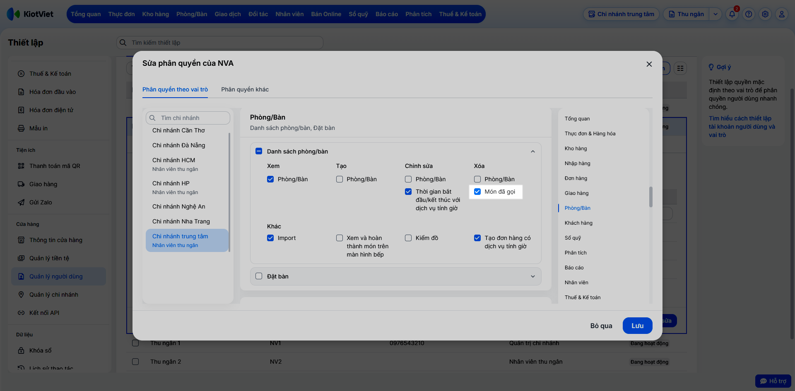
Task: Click the KiotViet logo
Action: click(30, 14)
